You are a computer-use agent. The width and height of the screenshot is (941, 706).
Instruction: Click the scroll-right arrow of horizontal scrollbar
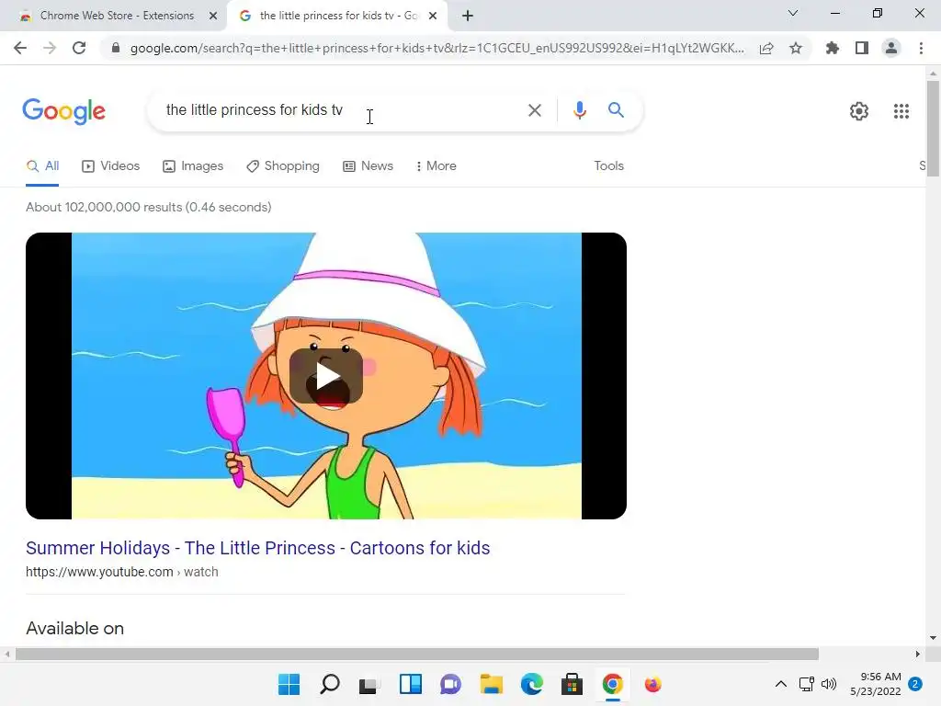(x=918, y=654)
